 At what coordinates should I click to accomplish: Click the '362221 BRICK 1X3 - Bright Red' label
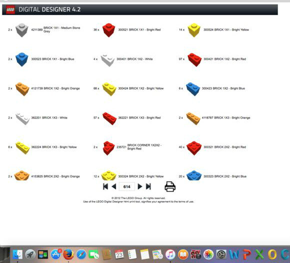139,118
